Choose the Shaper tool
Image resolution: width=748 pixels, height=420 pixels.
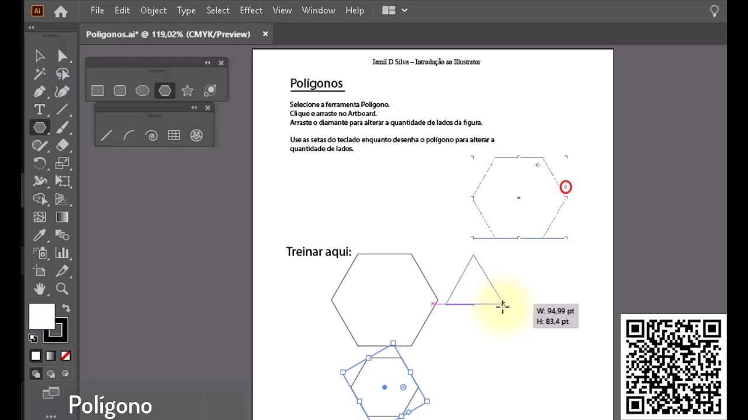tap(40, 145)
